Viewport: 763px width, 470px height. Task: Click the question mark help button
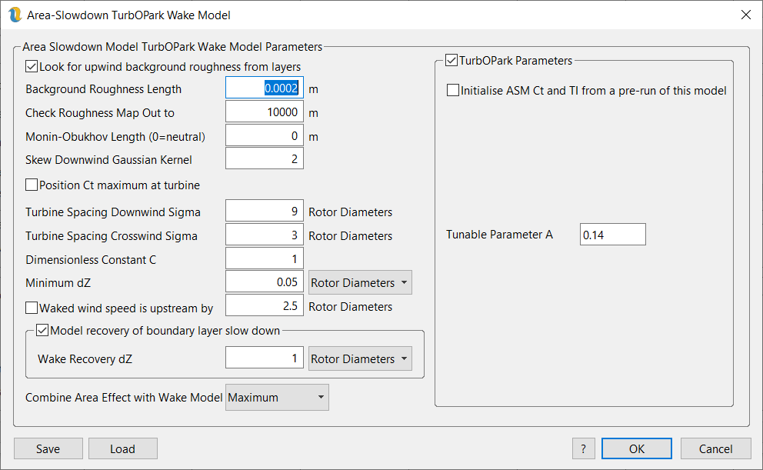583,449
